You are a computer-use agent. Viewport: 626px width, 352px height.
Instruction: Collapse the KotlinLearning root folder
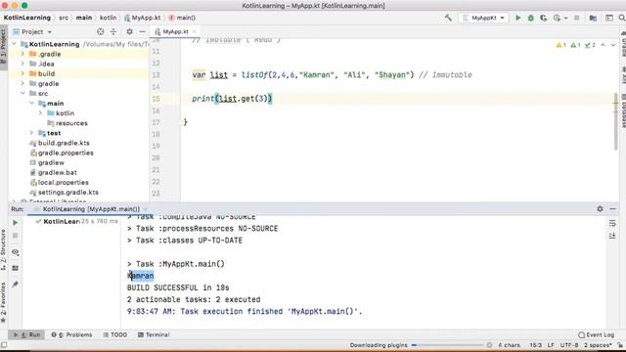15,44
